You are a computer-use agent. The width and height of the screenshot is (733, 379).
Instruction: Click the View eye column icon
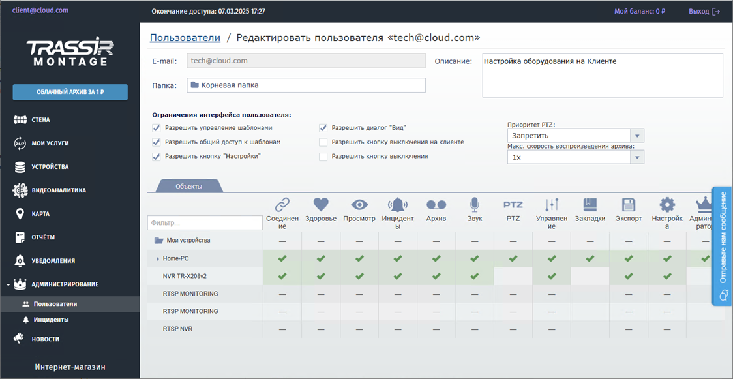[359, 204]
